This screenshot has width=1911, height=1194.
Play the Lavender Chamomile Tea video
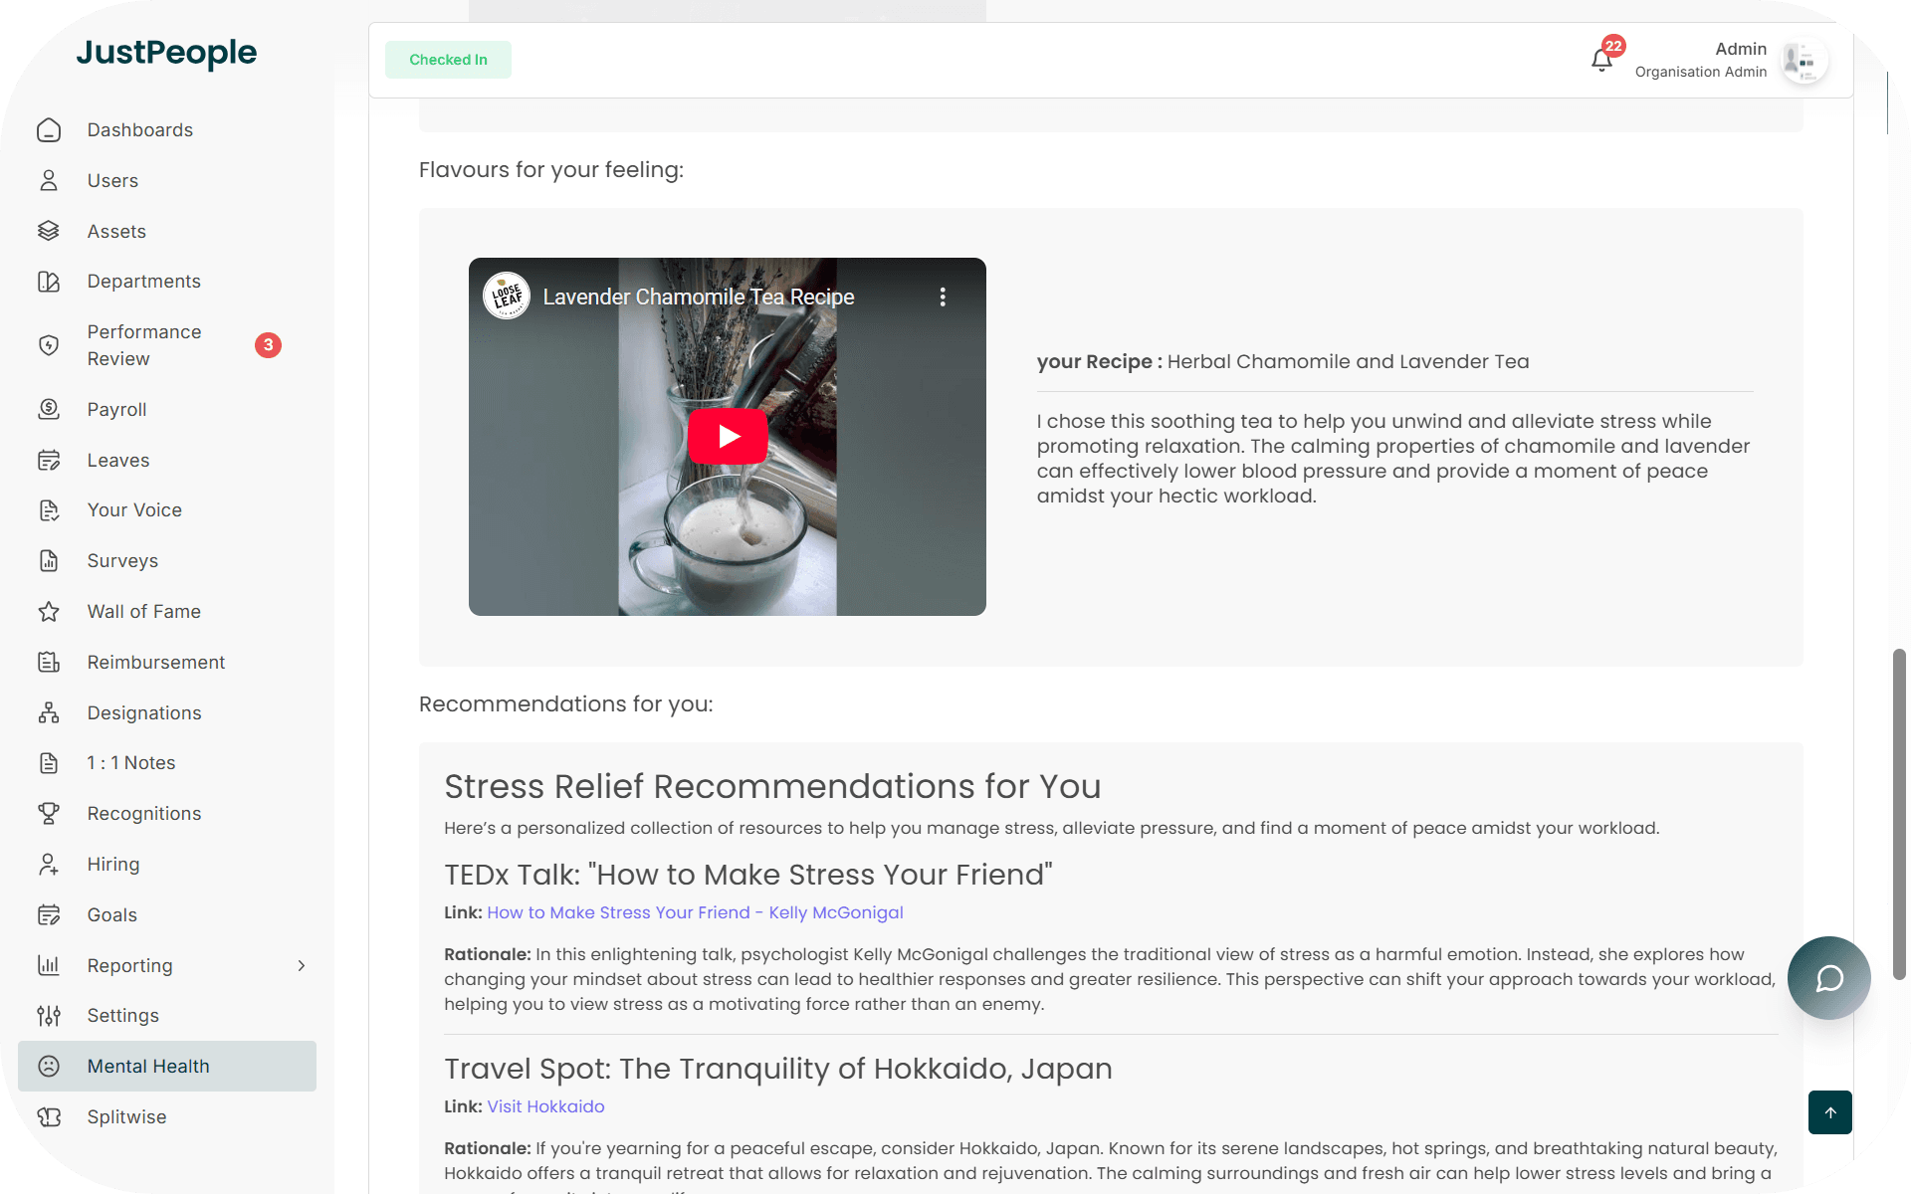coord(728,436)
